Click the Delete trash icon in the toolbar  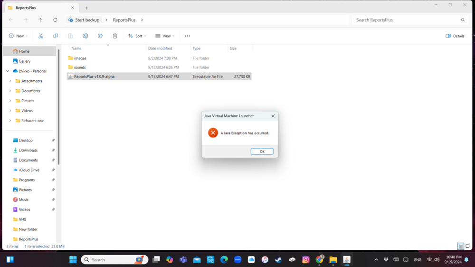coord(115,36)
